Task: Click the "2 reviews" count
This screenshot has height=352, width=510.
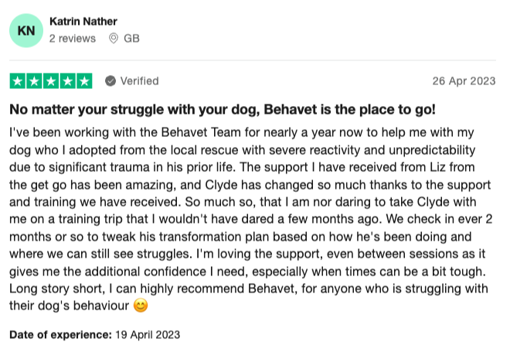Action: (73, 38)
